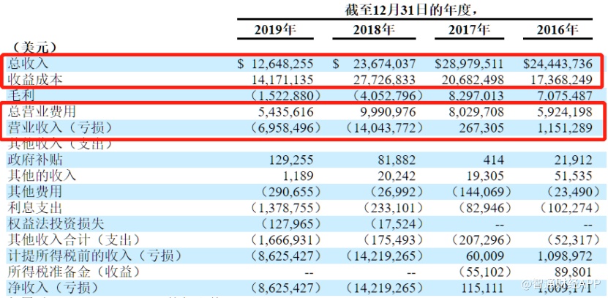Select the 总收入 row label
This screenshot has height=298, width=608.
[28, 63]
